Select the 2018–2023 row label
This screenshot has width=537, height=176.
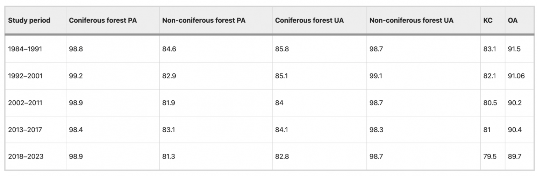[26, 156]
